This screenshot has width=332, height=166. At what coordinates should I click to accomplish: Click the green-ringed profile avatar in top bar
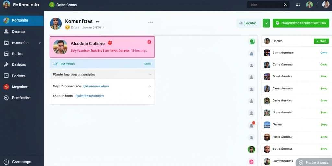(309, 5)
